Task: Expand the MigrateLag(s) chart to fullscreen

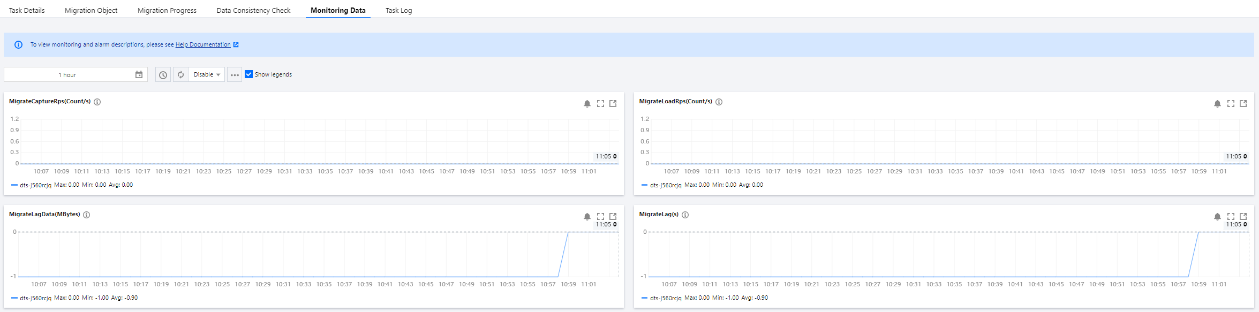Action: click(x=1231, y=217)
